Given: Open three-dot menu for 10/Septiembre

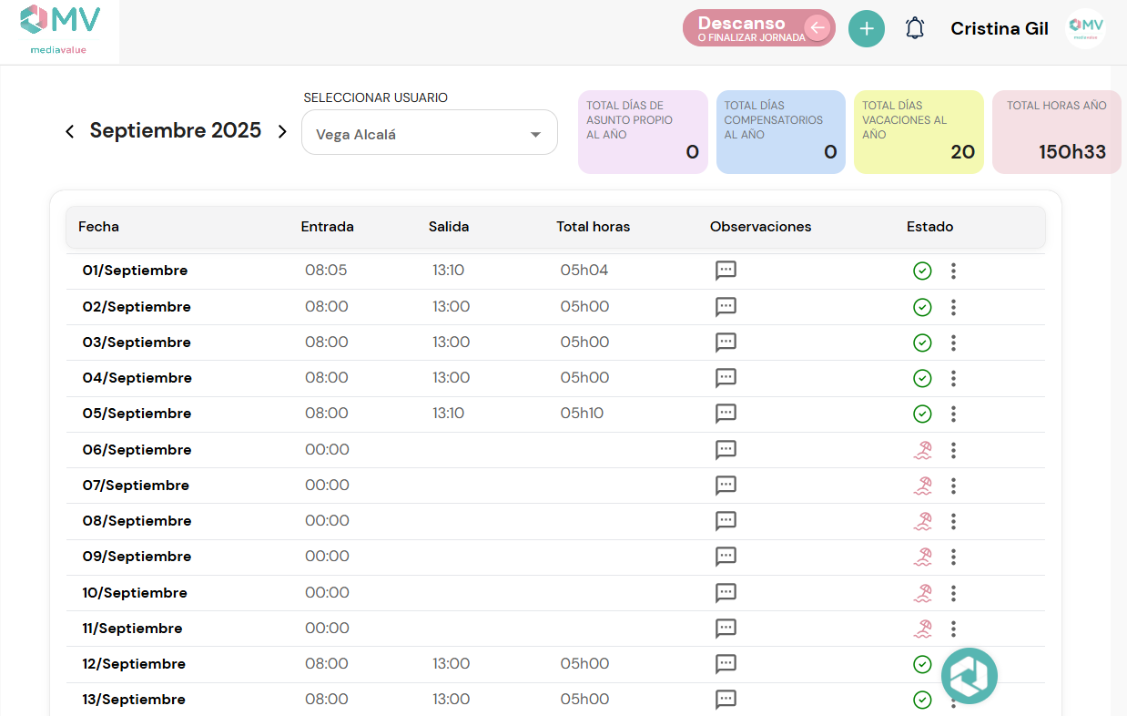Looking at the screenshot, I should pyautogui.click(x=953, y=593).
